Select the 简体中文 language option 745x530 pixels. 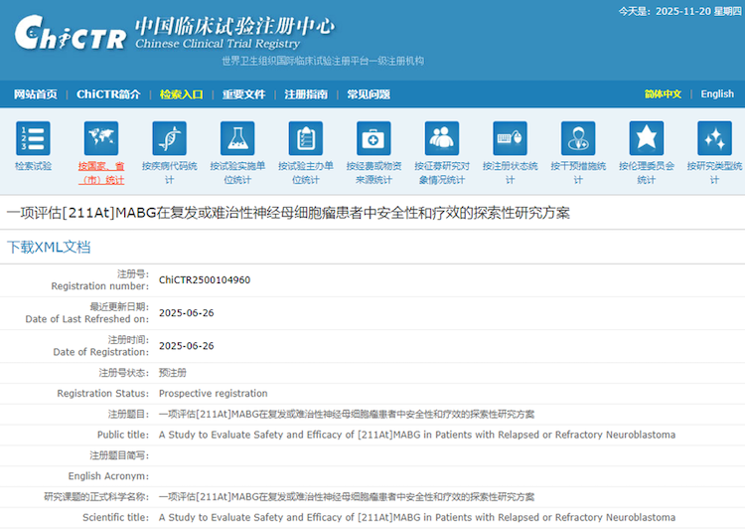tap(663, 94)
